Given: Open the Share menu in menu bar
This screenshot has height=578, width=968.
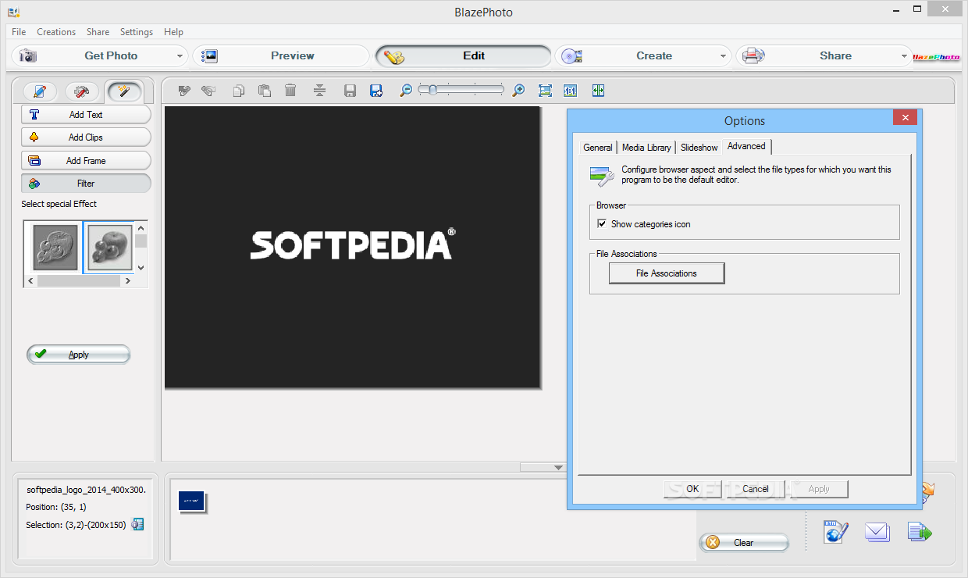Looking at the screenshot, I should click(x=98, y=32).
